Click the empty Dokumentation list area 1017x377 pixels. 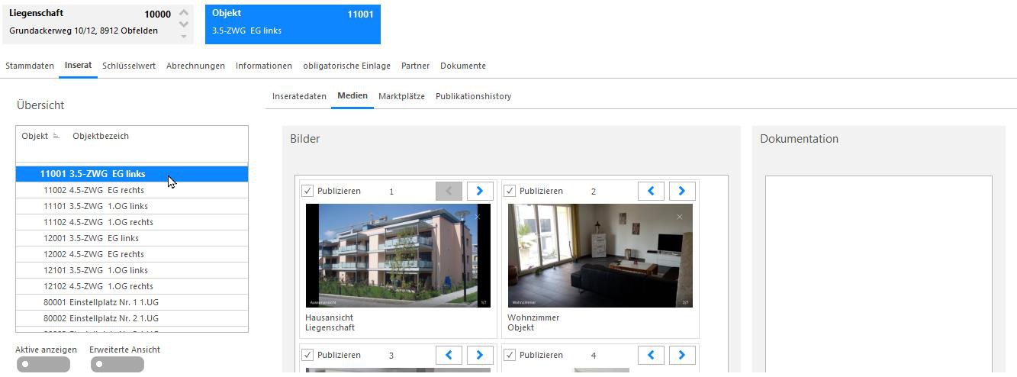(879, 275)
